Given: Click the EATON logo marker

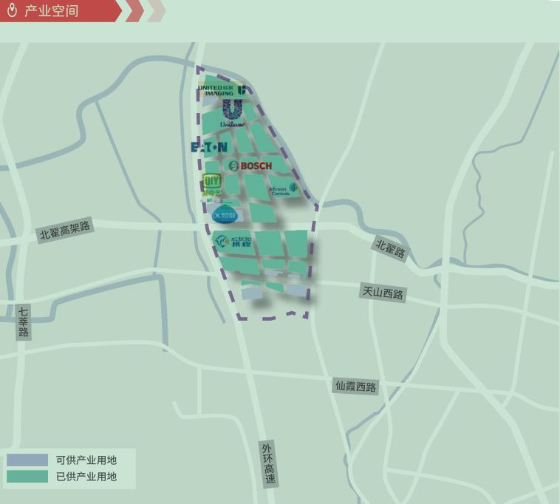Looking at the screenshot, I should [x=209, y=147].
